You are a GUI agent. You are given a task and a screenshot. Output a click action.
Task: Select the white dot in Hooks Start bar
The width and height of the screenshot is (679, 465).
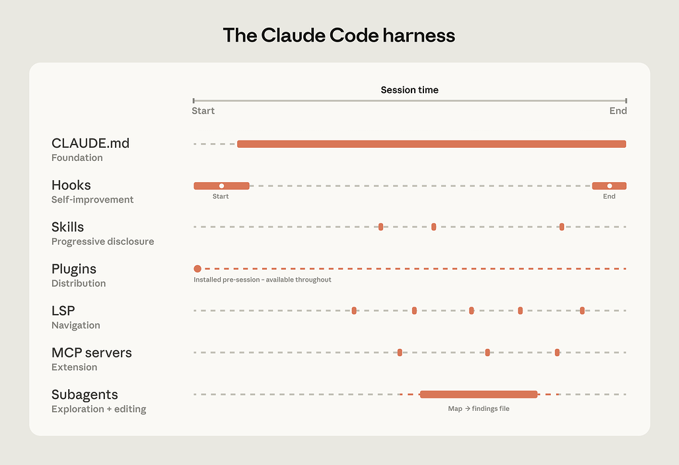[x=221, y=186]
